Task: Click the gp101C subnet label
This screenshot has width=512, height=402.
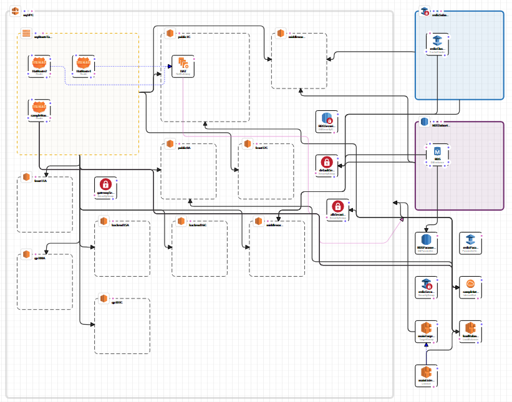Action: [117, 302]
